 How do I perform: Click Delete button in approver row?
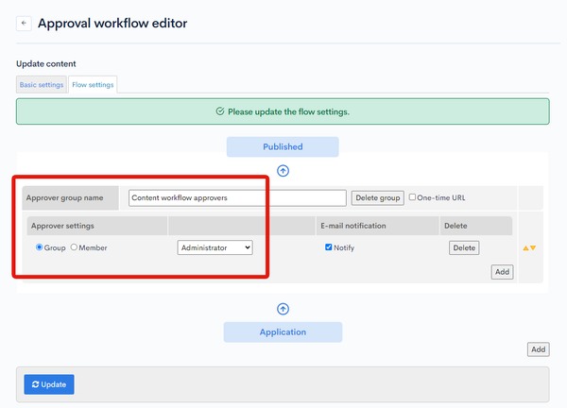(464, 247)
